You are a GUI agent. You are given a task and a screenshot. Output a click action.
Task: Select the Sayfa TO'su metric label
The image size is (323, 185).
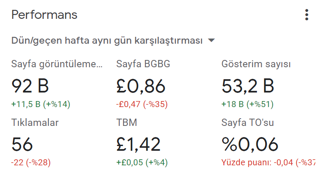[248, 122]
